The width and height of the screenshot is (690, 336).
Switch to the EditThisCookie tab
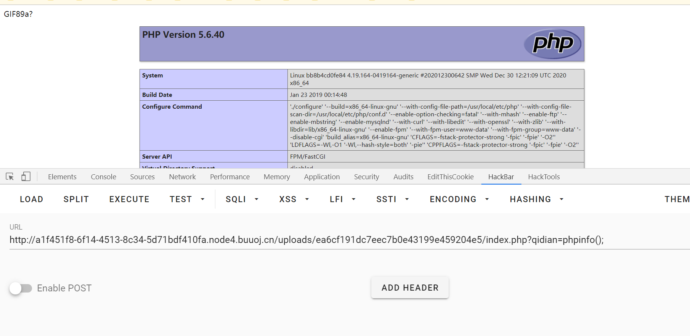point(451,177)
